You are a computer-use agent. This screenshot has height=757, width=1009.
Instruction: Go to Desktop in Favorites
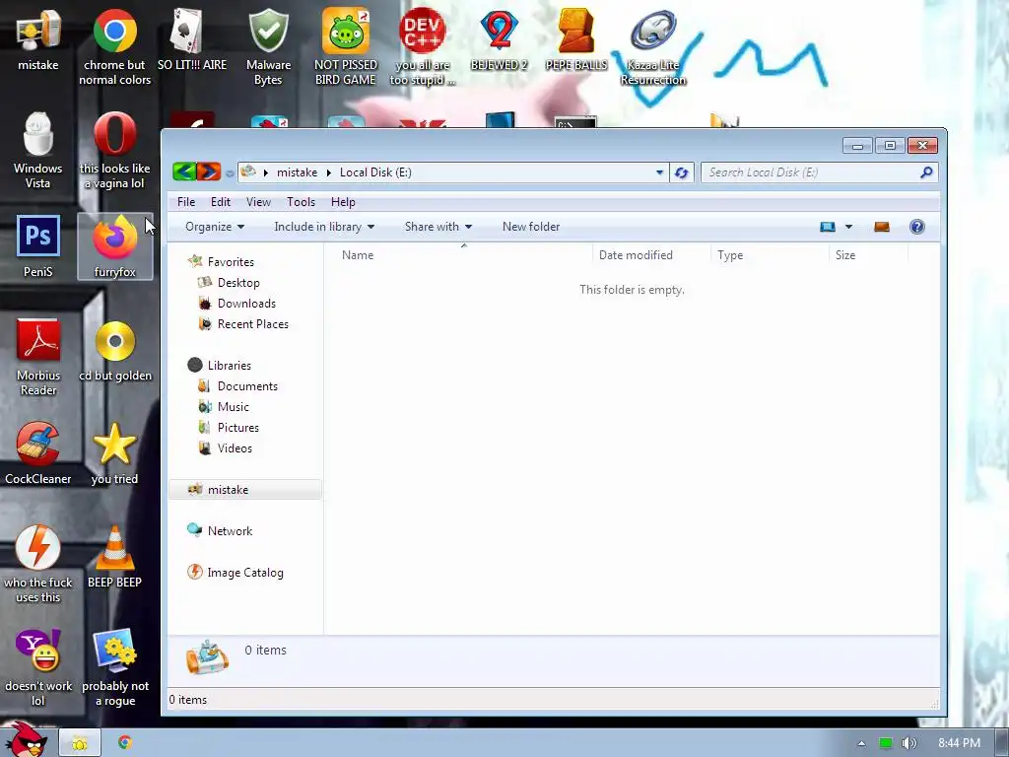[238, 283]
